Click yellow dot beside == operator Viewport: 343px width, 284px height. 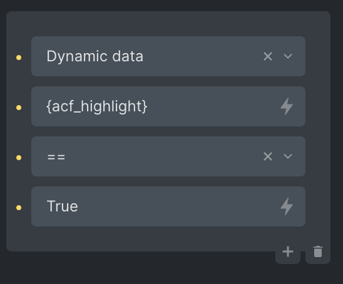[19, 158]
